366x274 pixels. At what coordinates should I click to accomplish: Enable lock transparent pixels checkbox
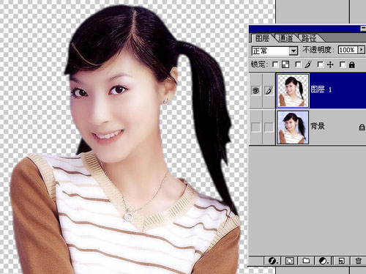(x=275, y=64)
